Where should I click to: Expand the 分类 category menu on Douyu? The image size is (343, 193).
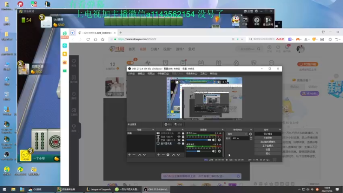[x=155, y=49]
